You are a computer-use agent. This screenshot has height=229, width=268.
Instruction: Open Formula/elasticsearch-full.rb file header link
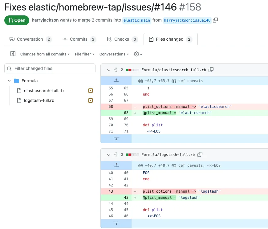coord(174,70)
